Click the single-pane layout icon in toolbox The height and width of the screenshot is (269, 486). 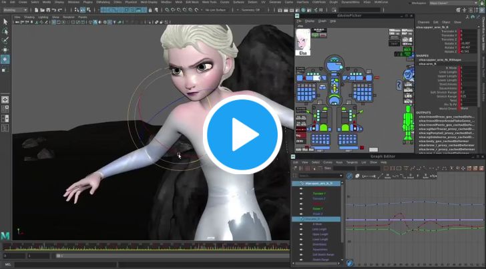5,100
